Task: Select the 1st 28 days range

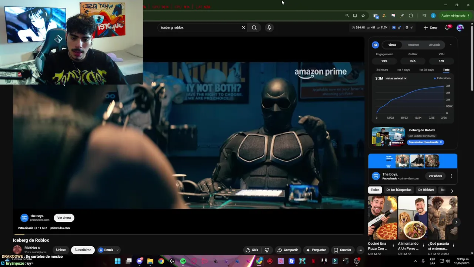Action: (x=426, y=70)
